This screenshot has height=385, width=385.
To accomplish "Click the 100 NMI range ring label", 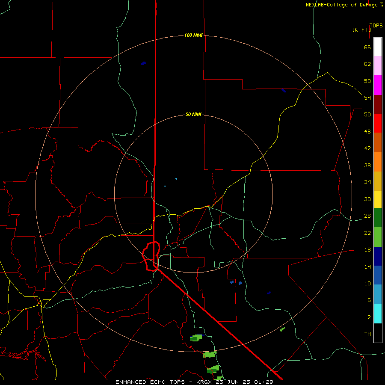I will 193,36.
